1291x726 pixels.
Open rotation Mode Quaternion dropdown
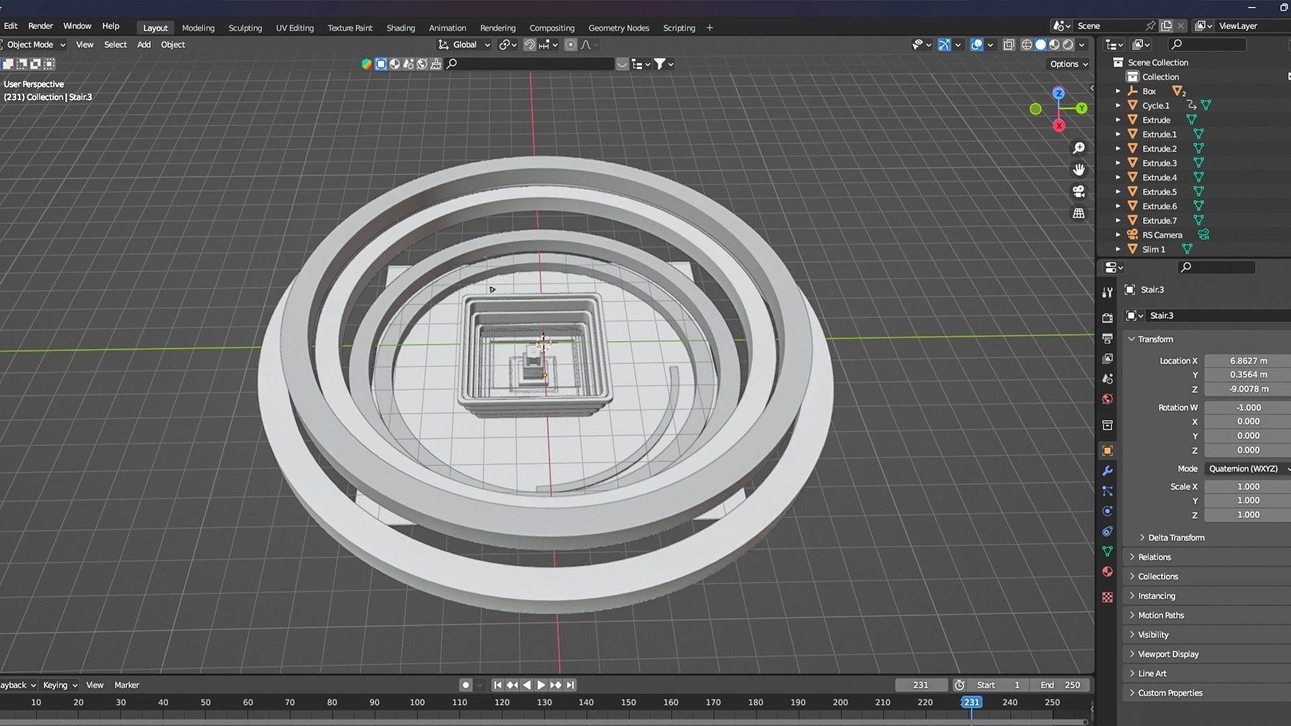click(1247, 469)
